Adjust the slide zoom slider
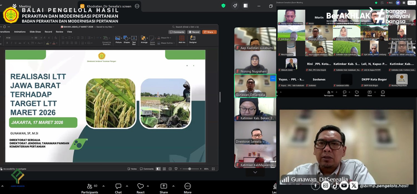This screenshot has width=417, height=194. 190,169
